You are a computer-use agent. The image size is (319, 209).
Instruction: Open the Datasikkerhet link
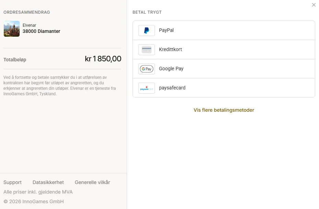click(48, 182)
